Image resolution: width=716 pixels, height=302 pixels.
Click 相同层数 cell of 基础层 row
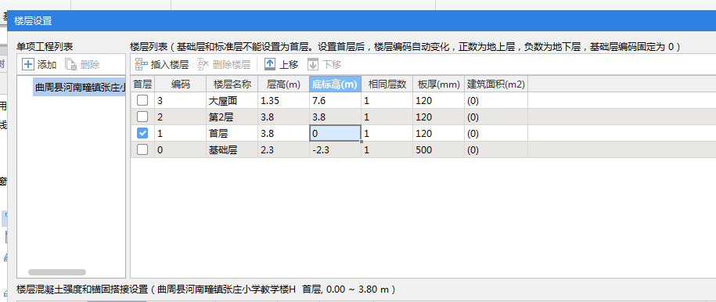click(387, 149)
